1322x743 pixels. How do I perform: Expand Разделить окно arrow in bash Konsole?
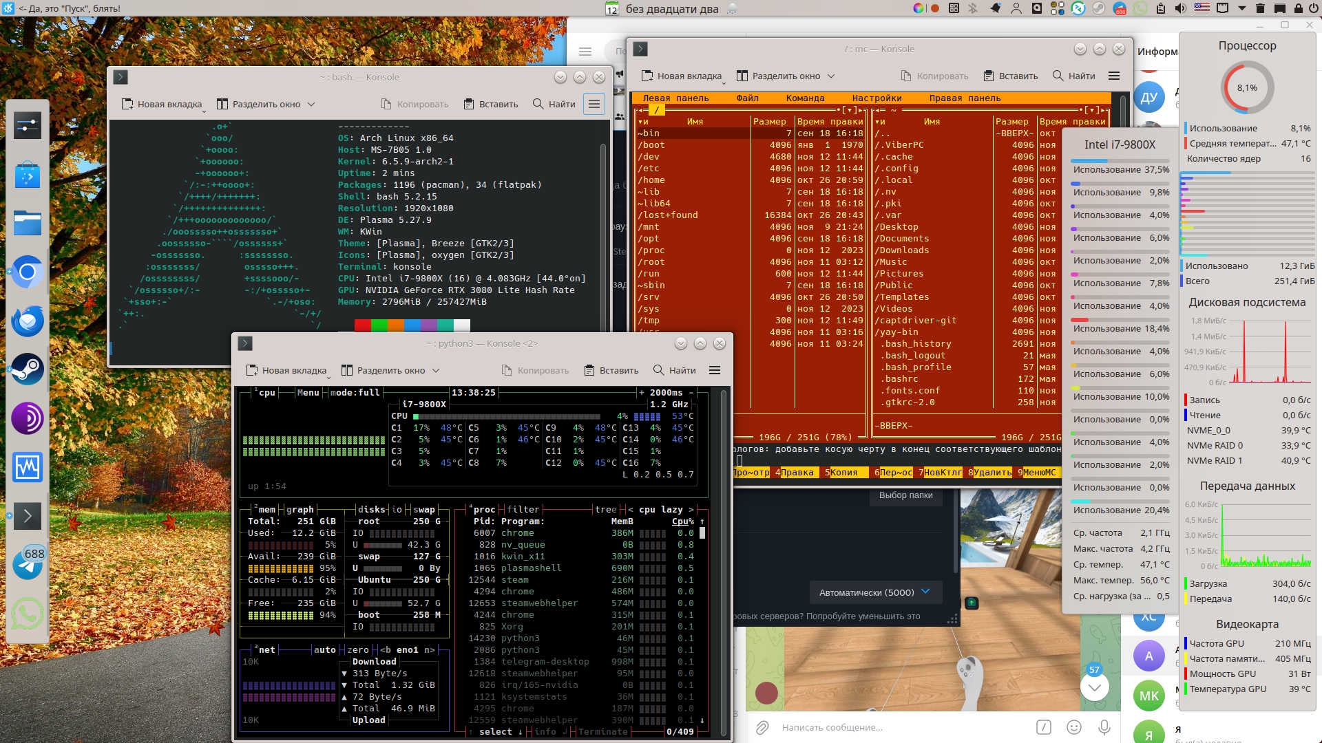311,105
